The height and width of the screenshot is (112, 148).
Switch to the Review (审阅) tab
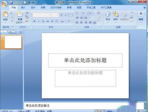69,7
